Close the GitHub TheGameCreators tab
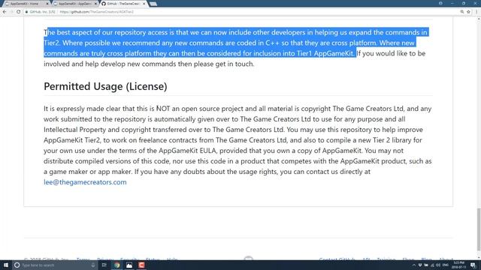Screen dimensions: 481x270 coord(144,4)
